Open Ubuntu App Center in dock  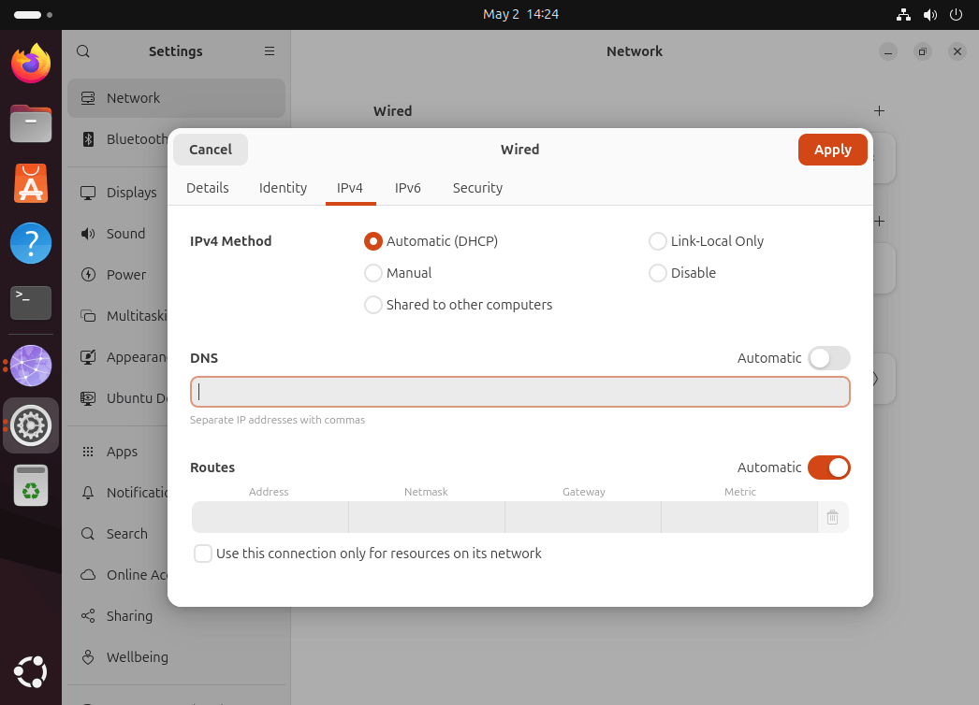[31, 183]
